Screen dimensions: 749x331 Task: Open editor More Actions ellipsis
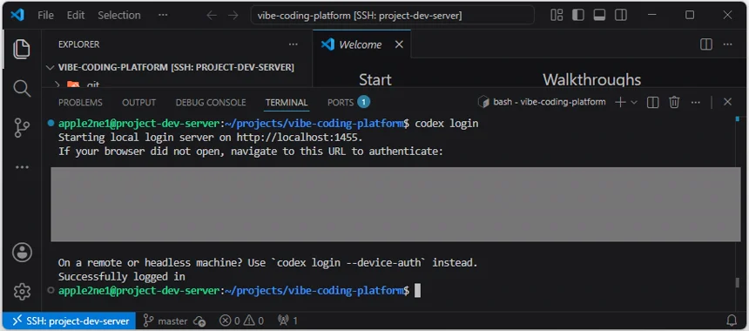point(727,44)
